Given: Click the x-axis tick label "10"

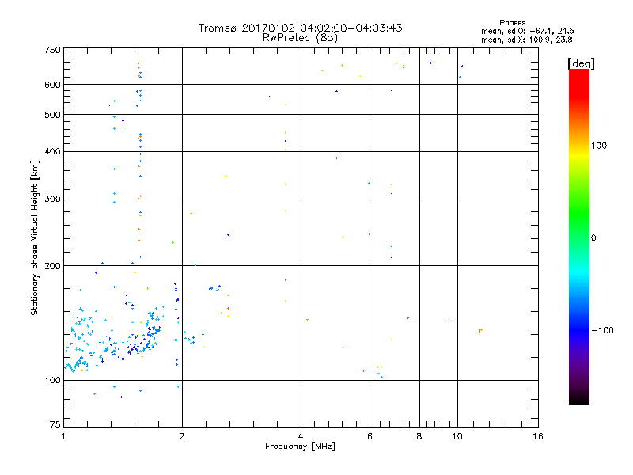Looking at the screenshot, I should 457,436.
